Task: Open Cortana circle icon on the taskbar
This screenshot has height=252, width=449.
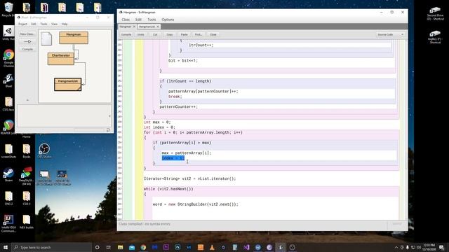Action: pos(97,247)
